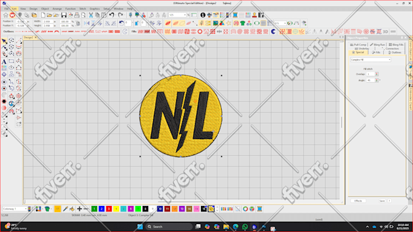Click the rotate-left blue arrow icon

tap(121, 24)
